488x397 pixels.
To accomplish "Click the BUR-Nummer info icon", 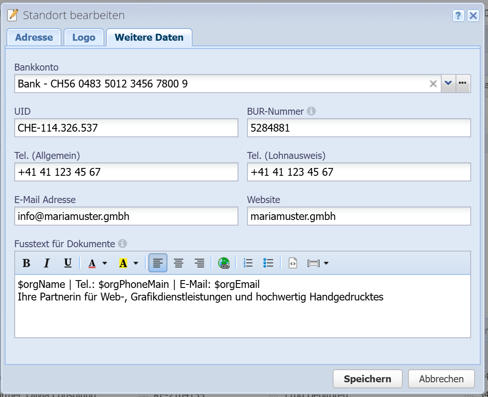I will [311, 111].
